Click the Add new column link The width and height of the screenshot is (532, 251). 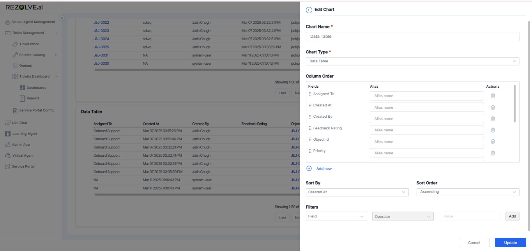pyautogui.click(x=324, y=169)
